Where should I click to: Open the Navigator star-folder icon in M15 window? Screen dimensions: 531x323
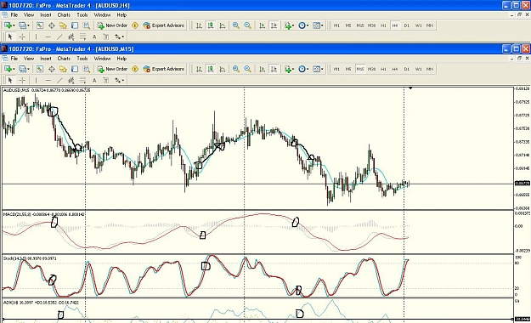[63, 69]
